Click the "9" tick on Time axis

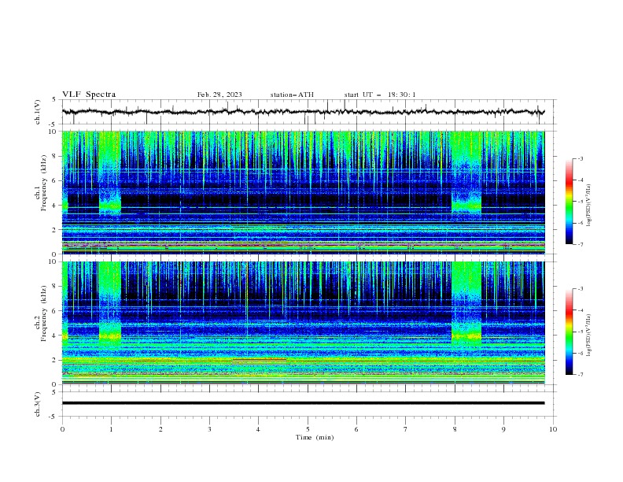[503, 429]
